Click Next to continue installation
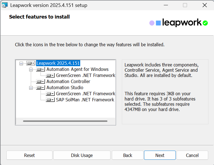Screen dimensions: 214x165 (x=160, y=155)
